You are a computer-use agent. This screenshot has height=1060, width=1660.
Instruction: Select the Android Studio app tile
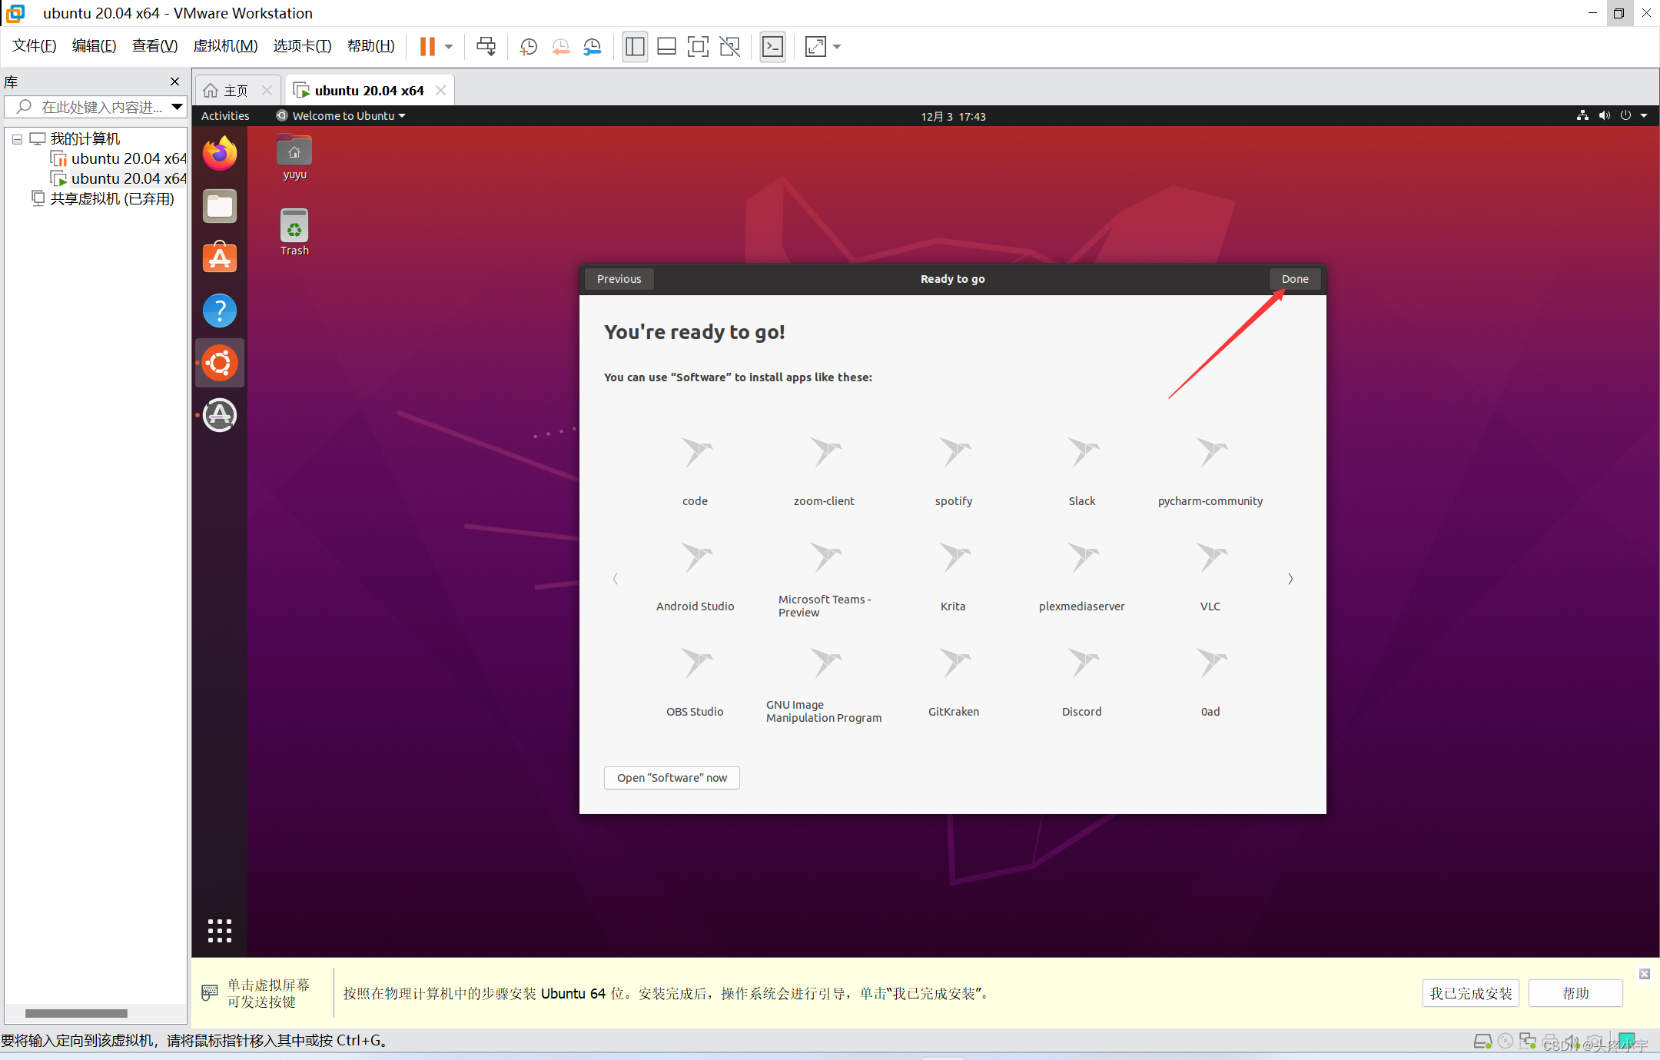(696, 577)
